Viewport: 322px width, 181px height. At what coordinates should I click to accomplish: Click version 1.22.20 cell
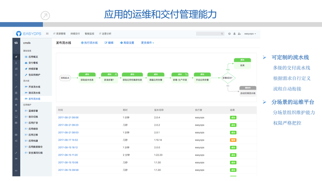(158, 155)
